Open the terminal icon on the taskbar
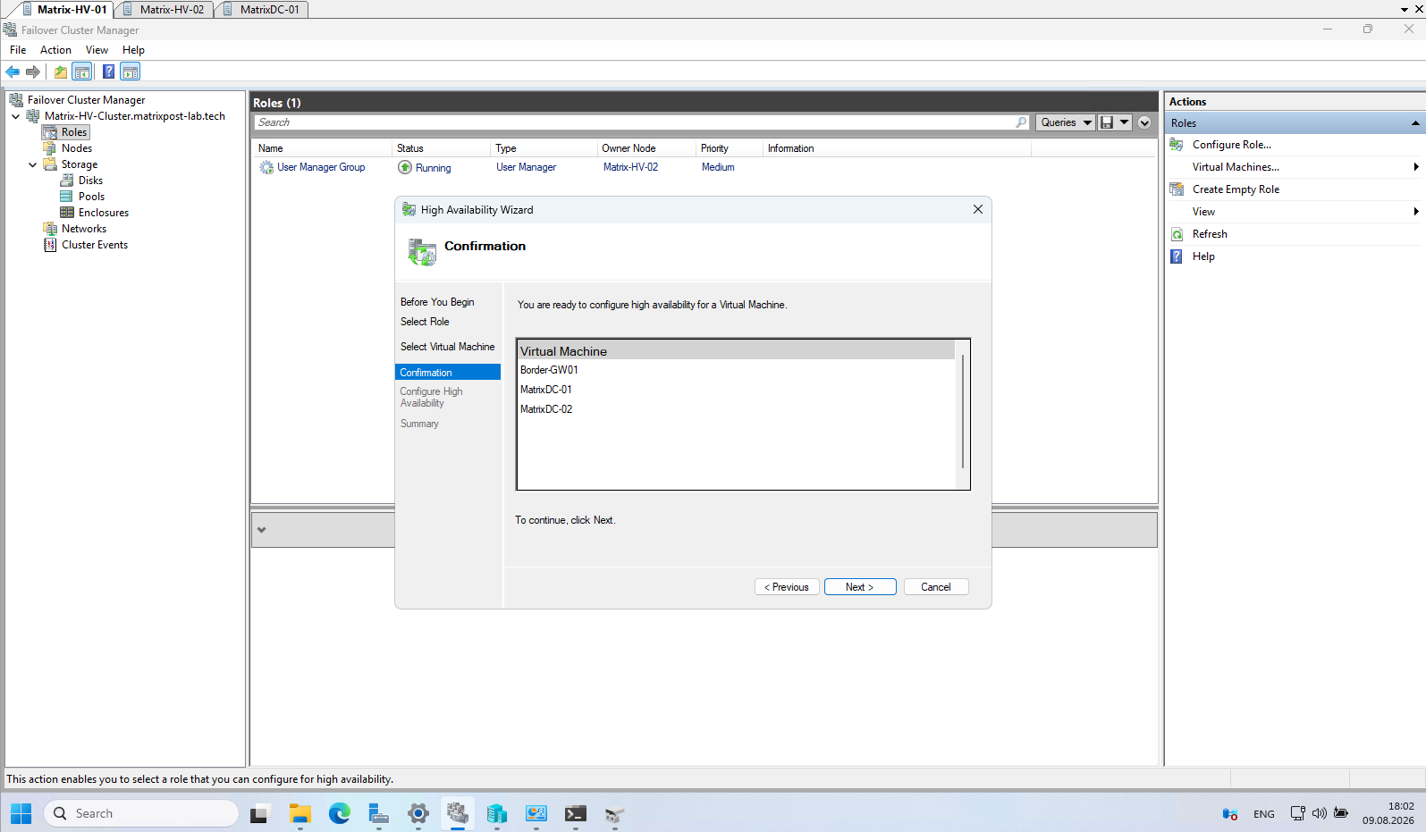1426x832 pixels. click(576, 813)
